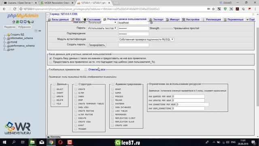The height and width of the screenshot is (146, 259).
Task: Open the Favorites (Избранное) sidebar tab
Action: (x=24, y=27)
